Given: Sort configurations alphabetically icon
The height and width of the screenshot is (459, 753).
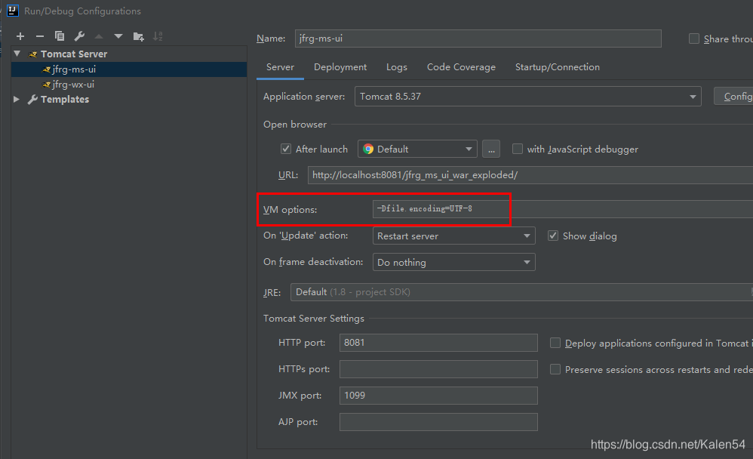Looking at the screenshot, I should (x=158, y=36).
